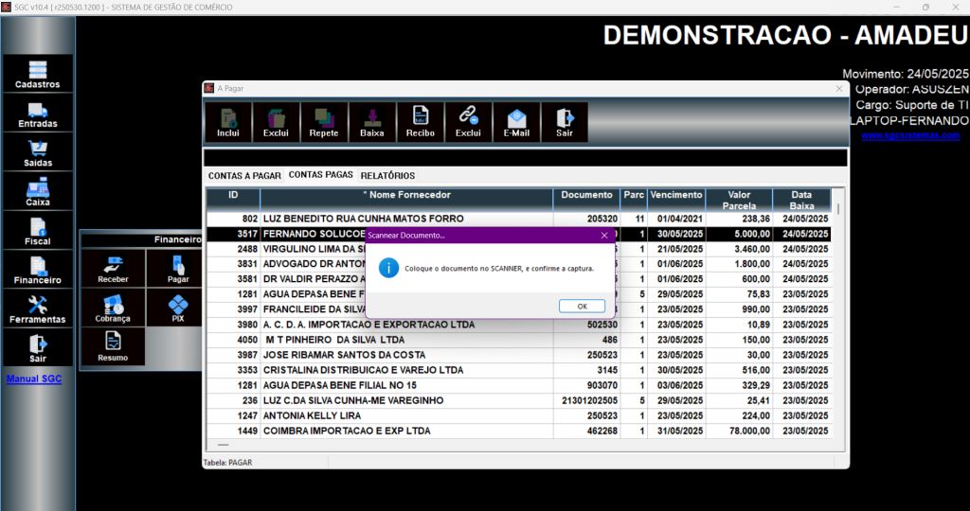Select row A. C. D. A. IMPORTACAO E EXPORTACAO LTDA
970x511 pixels.
pyautogui.click(x=518, y=325)
